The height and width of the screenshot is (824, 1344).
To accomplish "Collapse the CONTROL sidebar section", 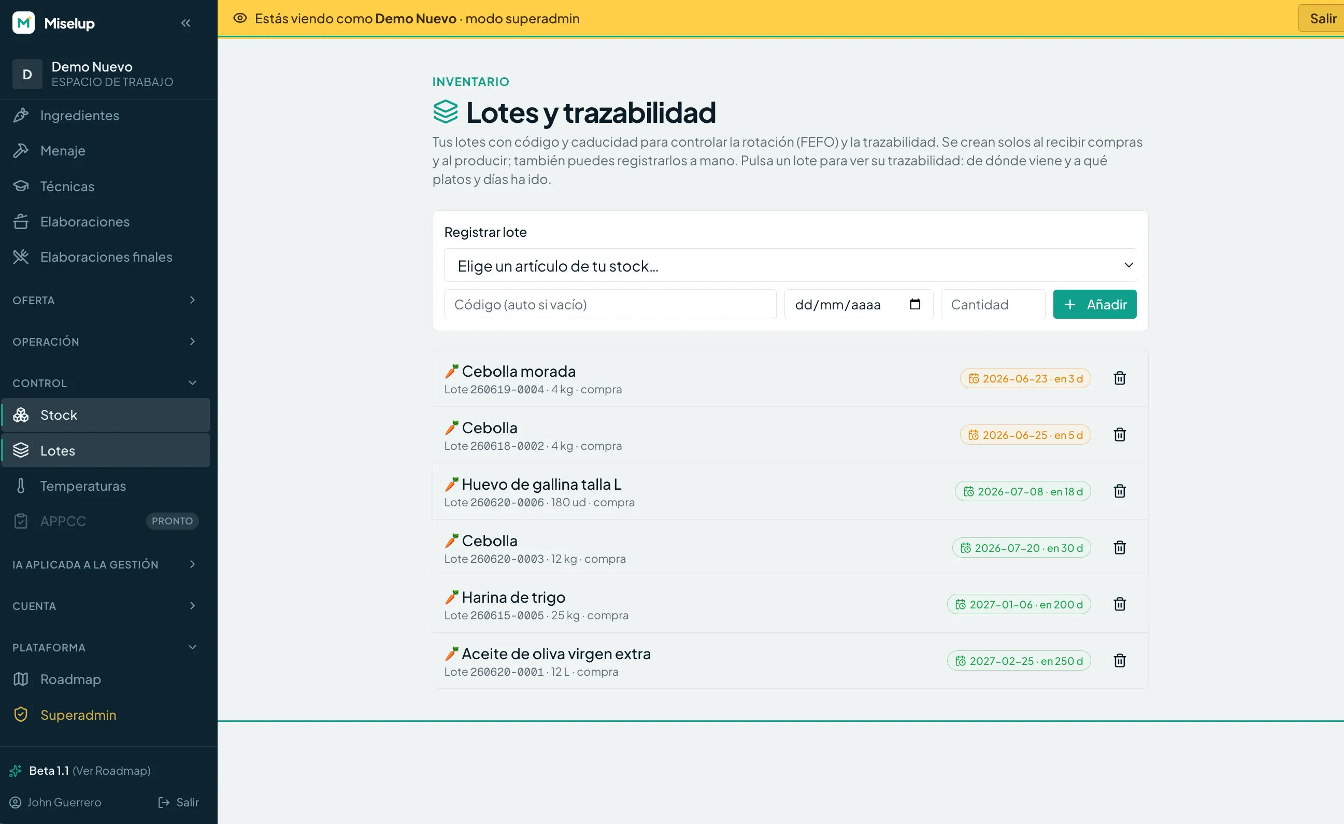I will pyautogui.click(x=105, y=383).
